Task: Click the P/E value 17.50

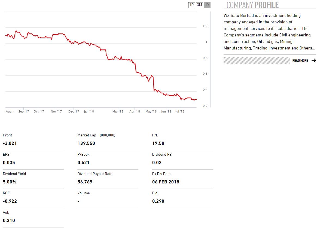Action: tap(158, 143)
